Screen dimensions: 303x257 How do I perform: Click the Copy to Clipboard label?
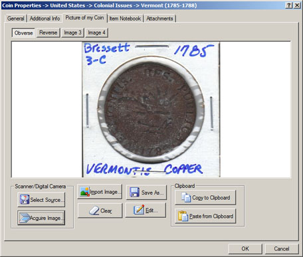(x=211, y=198)
